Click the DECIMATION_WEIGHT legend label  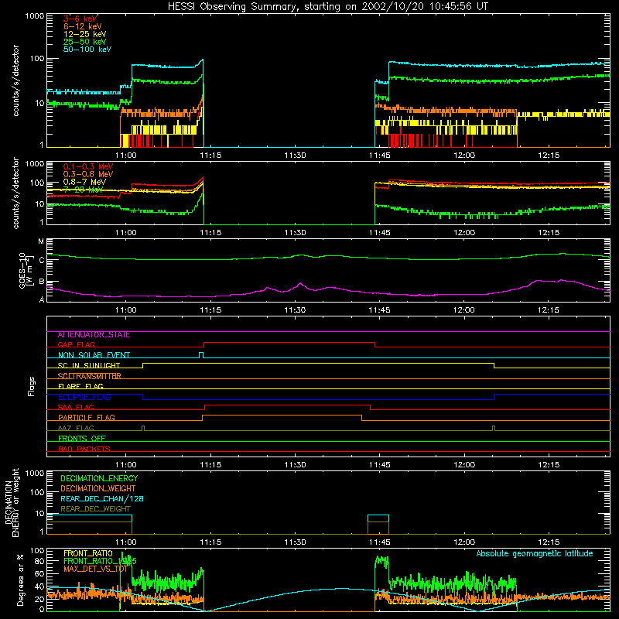98,488
